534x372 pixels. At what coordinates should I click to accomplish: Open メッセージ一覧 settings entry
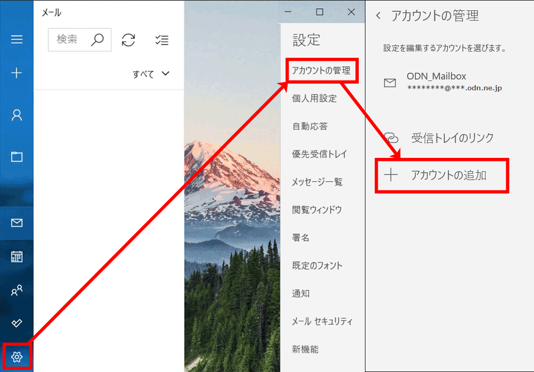point(317,182)
